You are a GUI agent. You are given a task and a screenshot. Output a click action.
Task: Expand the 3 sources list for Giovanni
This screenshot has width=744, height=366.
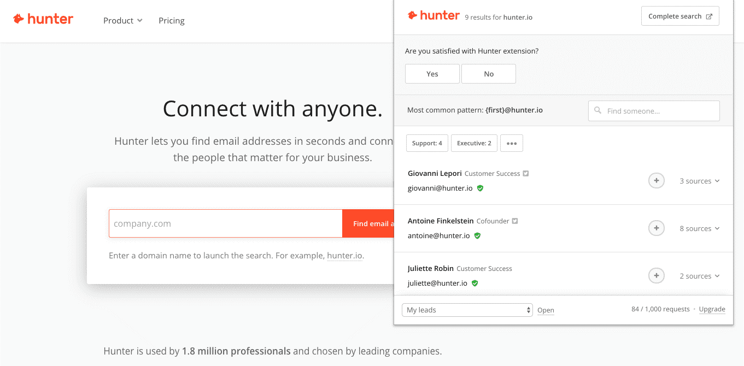coord(700,181)
